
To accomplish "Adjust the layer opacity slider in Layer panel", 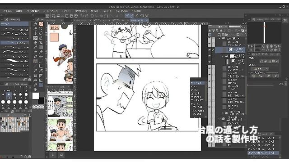I will 234,27.
